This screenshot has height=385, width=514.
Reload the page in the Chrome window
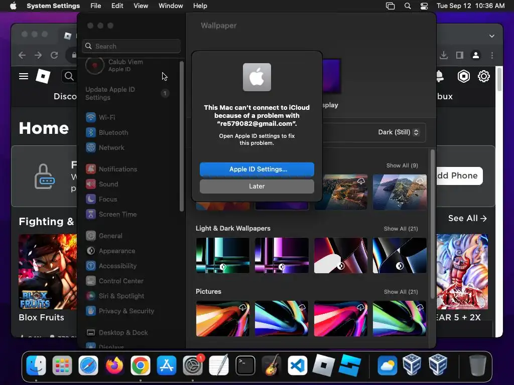click(54, 55)
